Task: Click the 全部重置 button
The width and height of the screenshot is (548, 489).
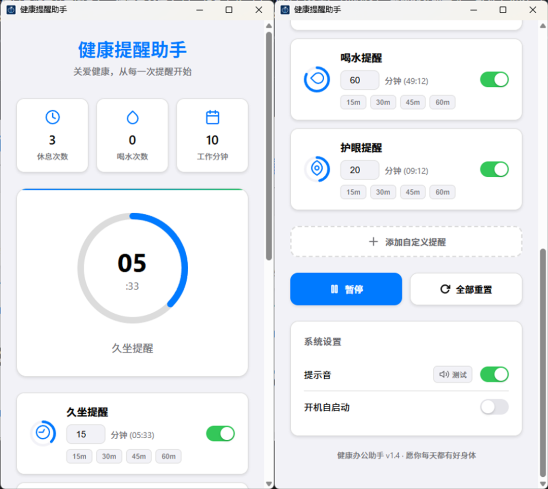Action: [x=466, y=289]
